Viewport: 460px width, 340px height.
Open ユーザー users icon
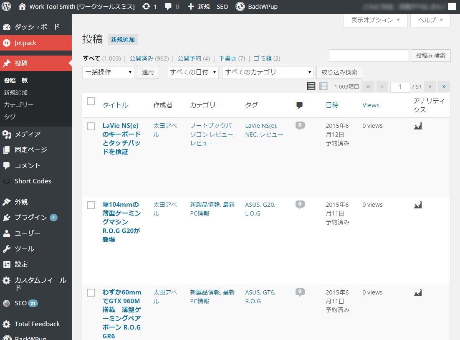pos(6,233)
